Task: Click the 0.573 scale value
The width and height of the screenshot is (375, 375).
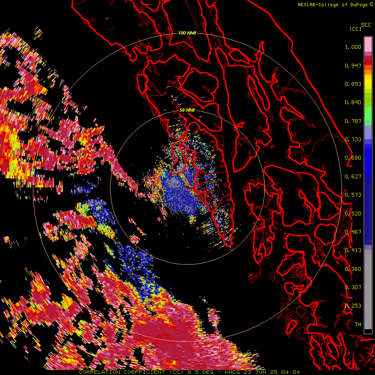Action: (353, 195)
